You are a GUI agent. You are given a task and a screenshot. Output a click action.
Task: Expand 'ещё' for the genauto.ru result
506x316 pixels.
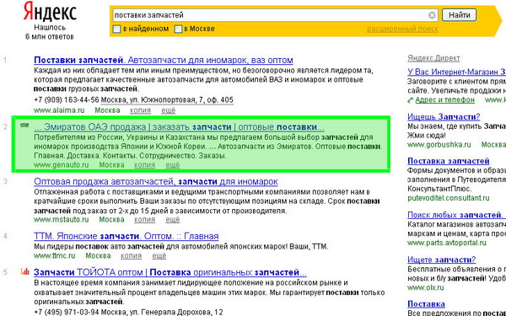tap(173, 165)
